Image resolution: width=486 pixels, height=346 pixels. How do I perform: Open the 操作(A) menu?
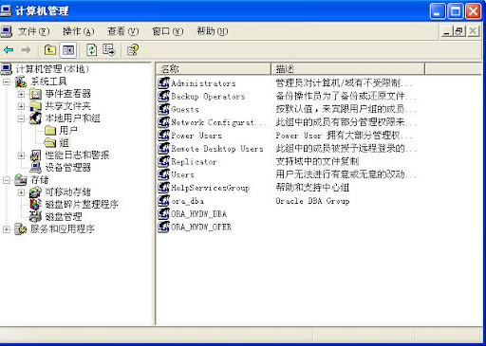pos(78,31)
